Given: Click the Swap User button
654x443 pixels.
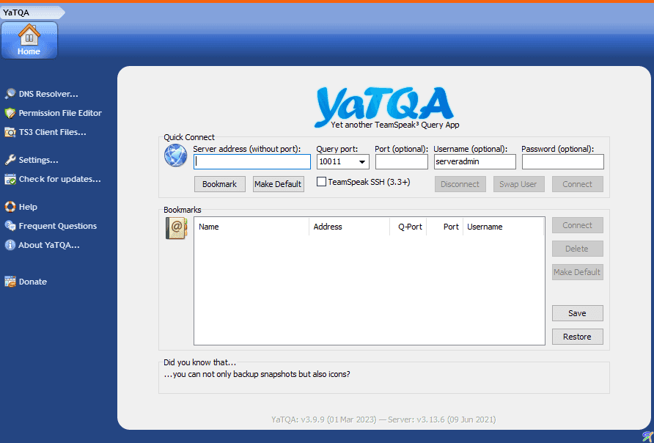Looking at the screenshot, I should tap(518, 184).
